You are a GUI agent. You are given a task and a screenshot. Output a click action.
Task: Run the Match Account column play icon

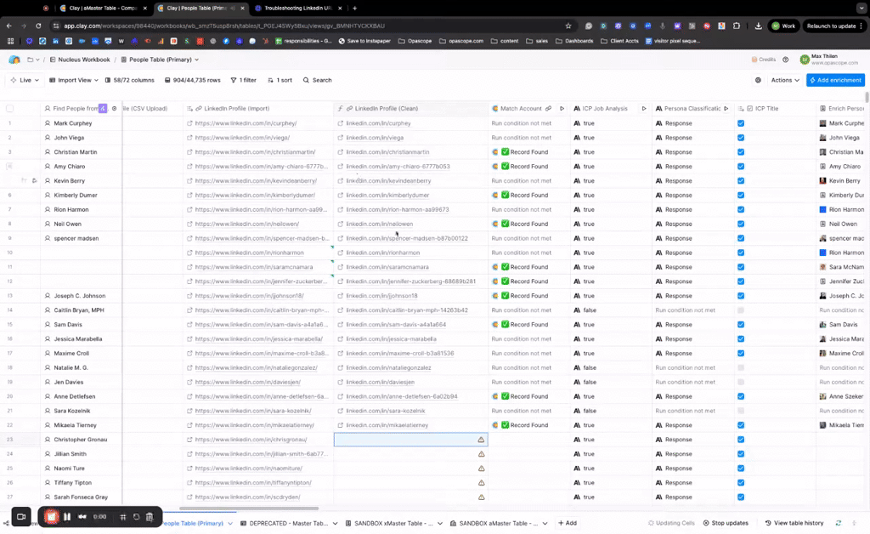[562, 109]
